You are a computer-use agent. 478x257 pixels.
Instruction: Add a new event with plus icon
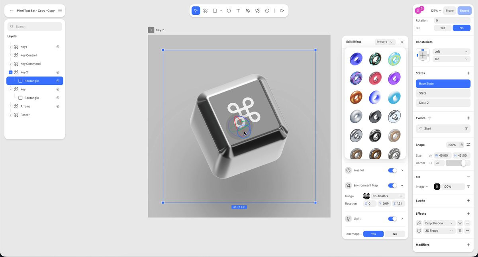pos(468,118)
